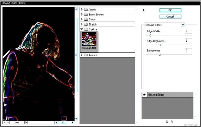Click the preview vertical scroll down arrow
This screenshot has width=201, height=127.
(x=76, y=119)
